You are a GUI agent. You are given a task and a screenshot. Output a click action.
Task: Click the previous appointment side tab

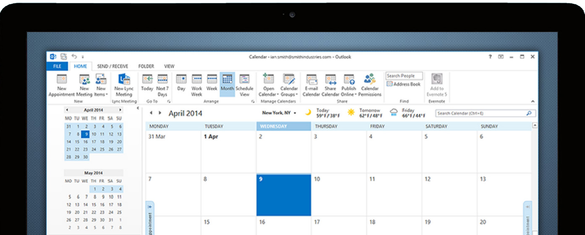[150, 218]
